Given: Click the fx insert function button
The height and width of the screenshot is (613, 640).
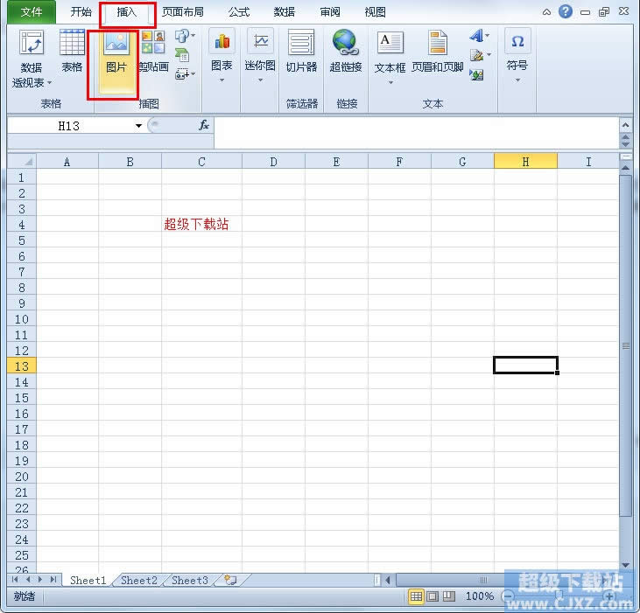Looking at the screenshot, I should tap(204, 125).
